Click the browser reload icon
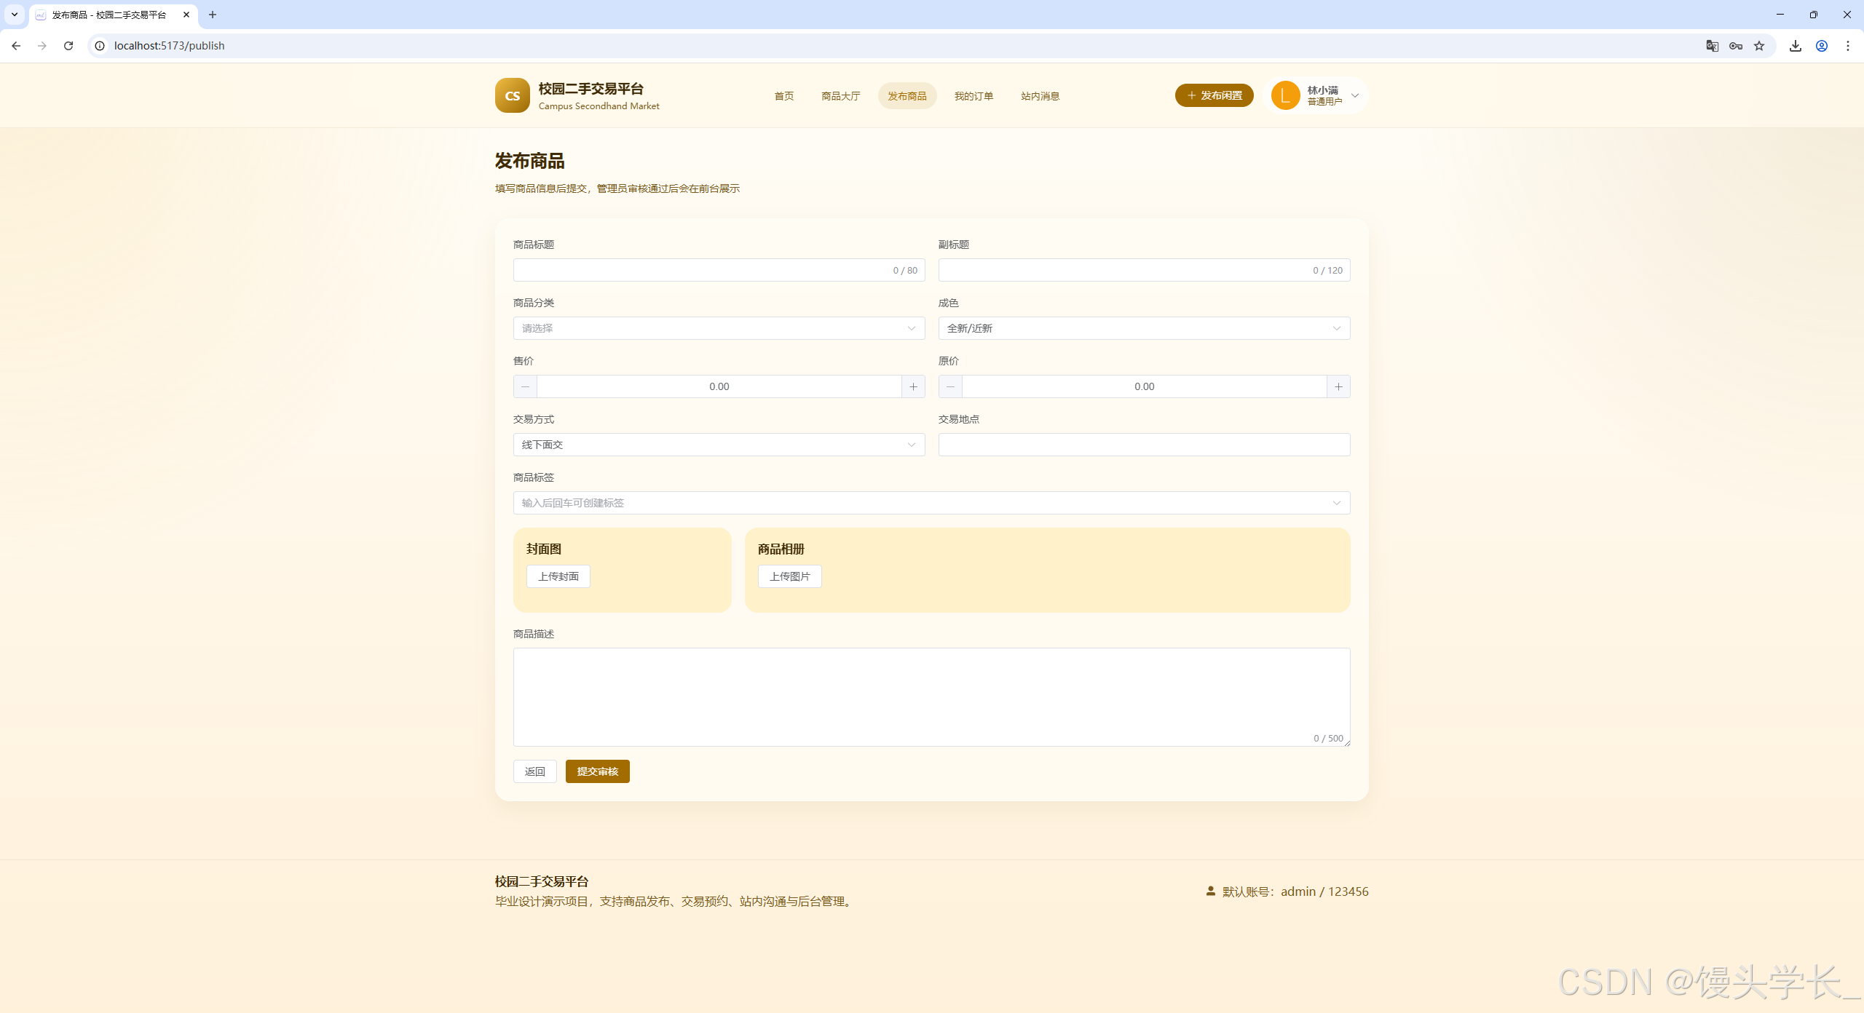 tap(68, 46)
